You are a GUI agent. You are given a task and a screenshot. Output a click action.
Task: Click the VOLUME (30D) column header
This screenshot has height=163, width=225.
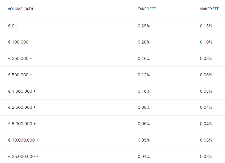(x=20, y=9)
